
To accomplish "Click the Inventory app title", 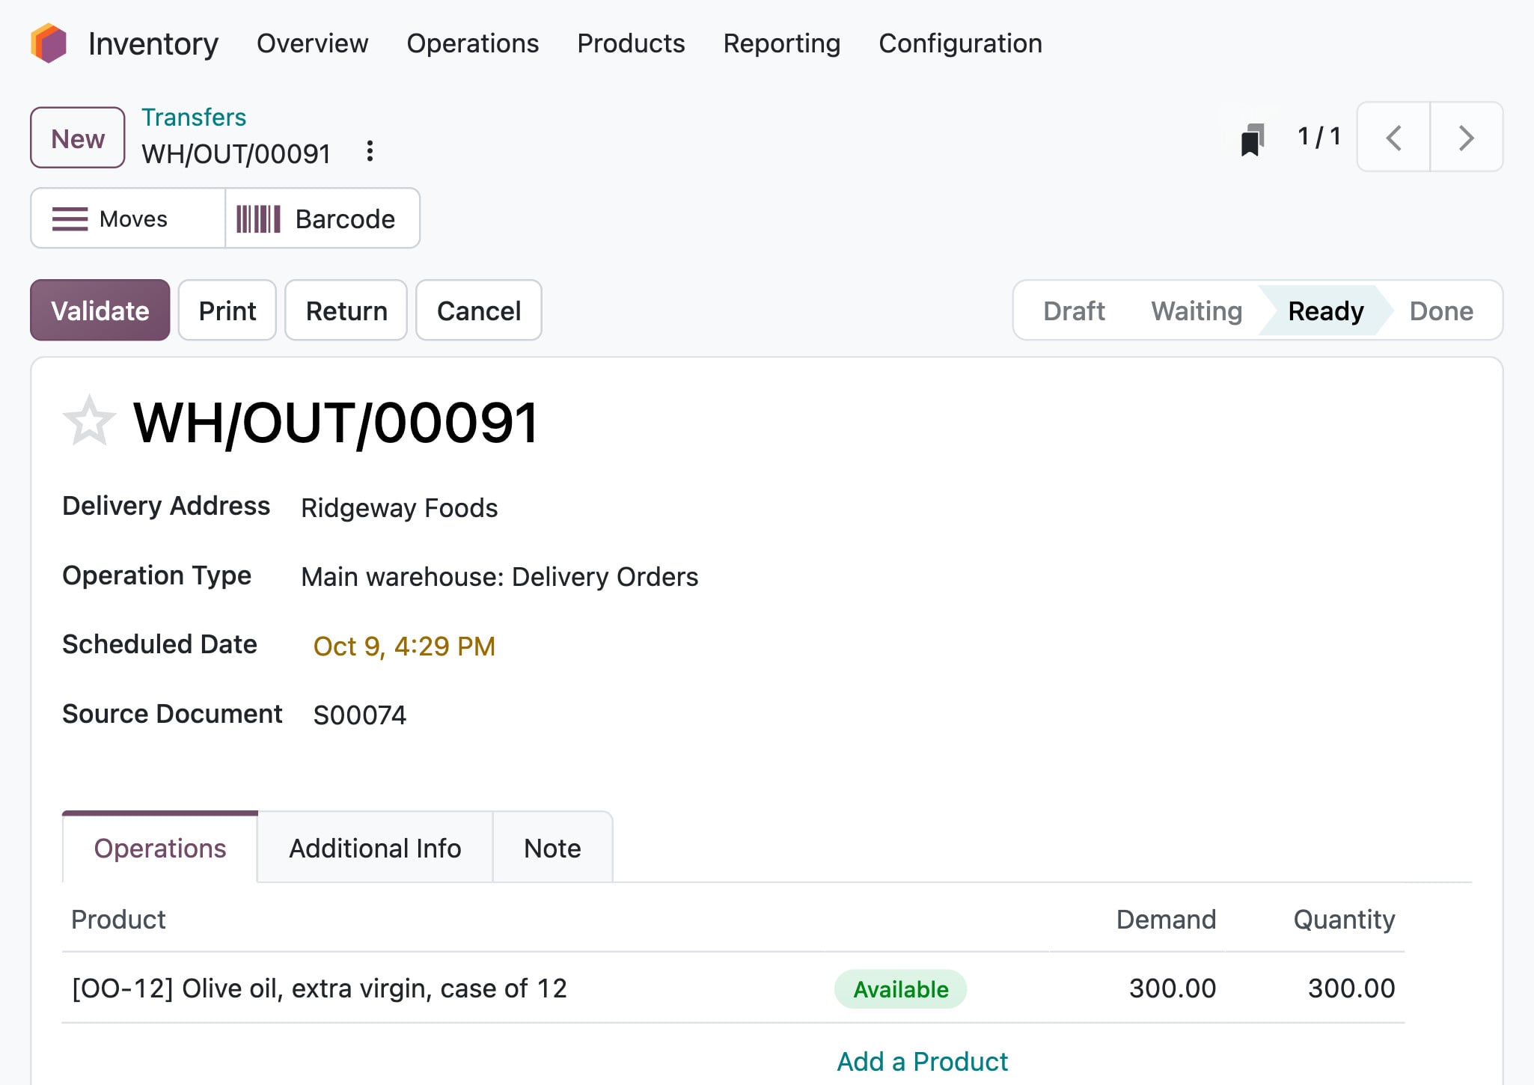I will click(x=153, y=44).
